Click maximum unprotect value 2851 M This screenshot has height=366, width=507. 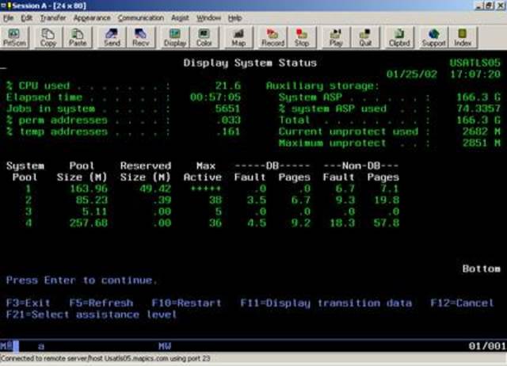coord(482,143)
